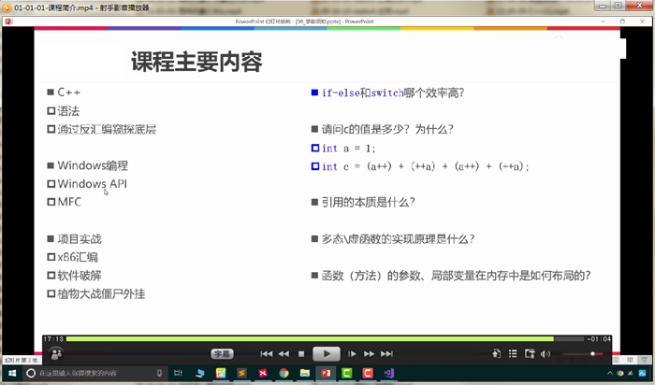This screenshot has height=385, width=655.
Task: Click the player window title text
Action: point(81,7)
